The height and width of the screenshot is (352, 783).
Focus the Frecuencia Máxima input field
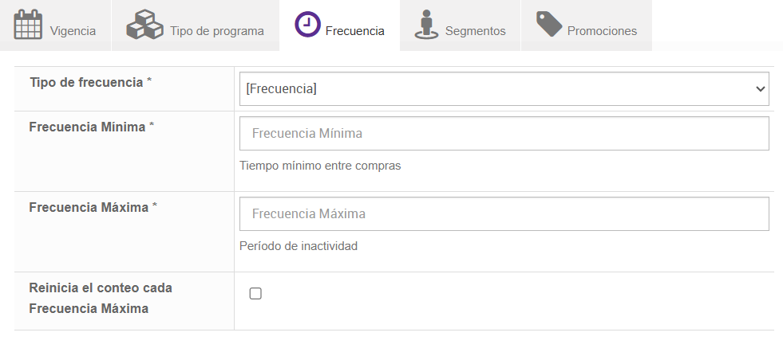click(504, 214)
